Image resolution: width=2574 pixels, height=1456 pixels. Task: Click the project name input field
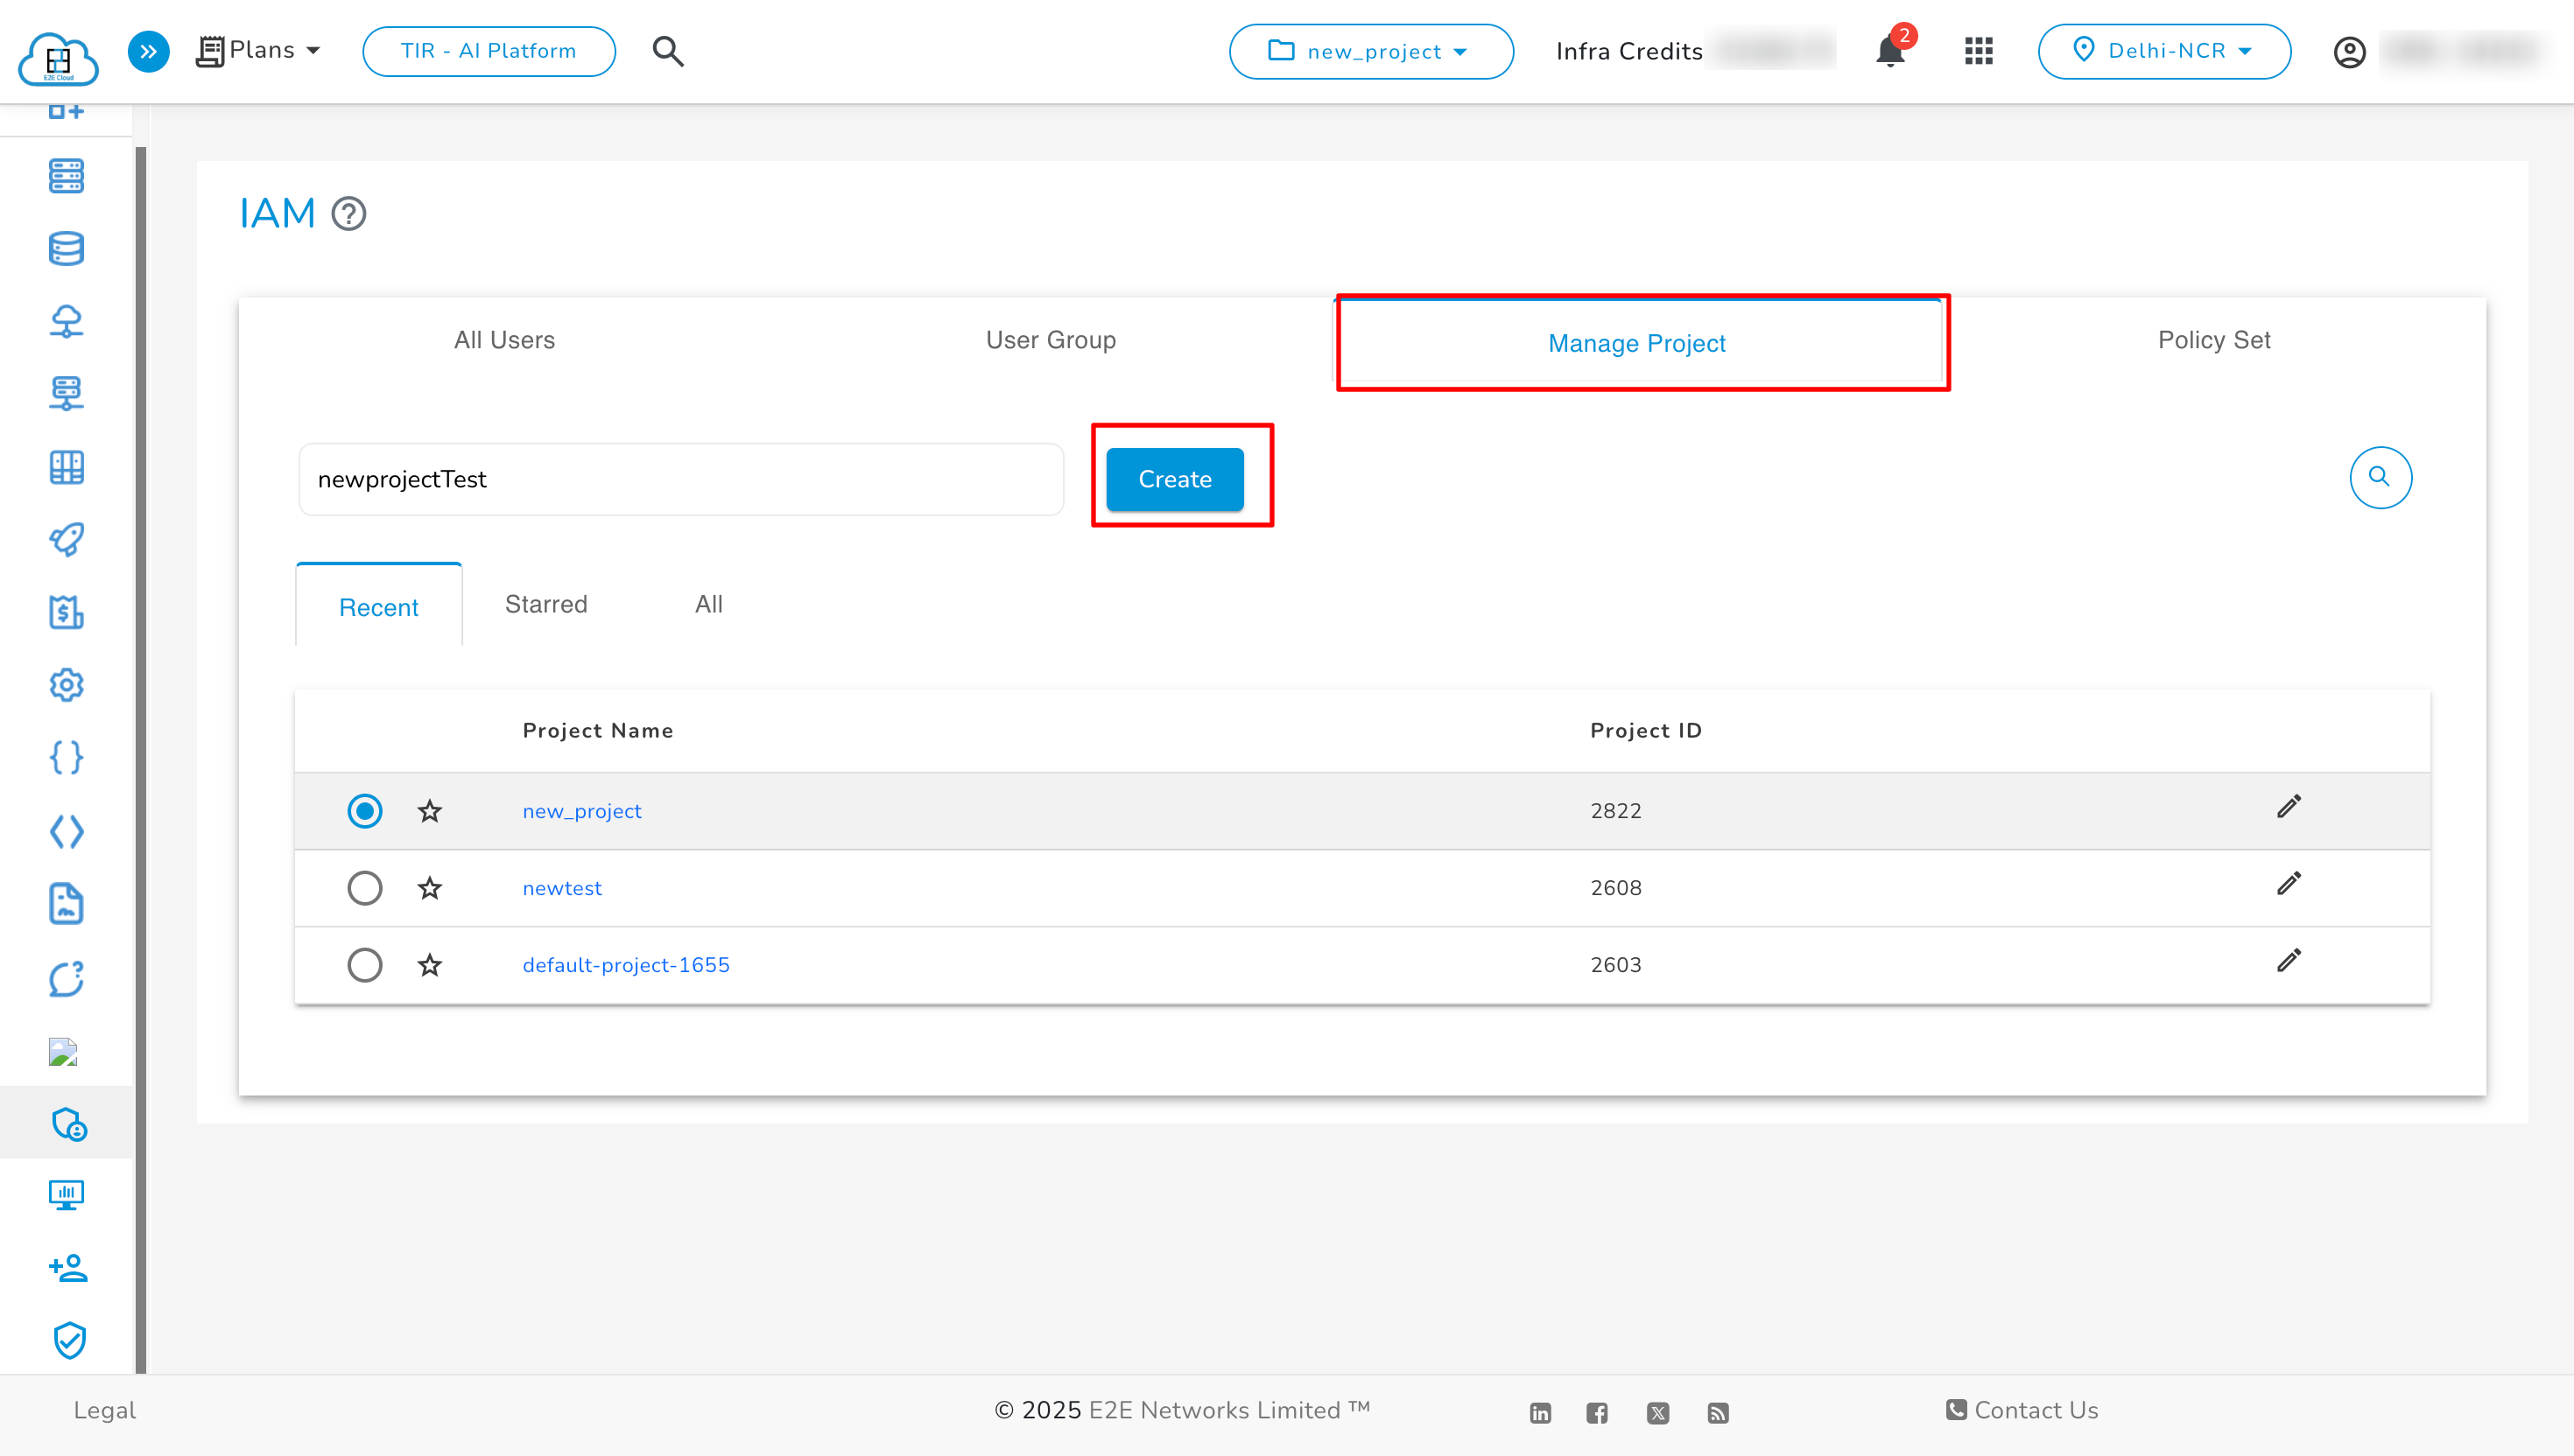point(680,480)
